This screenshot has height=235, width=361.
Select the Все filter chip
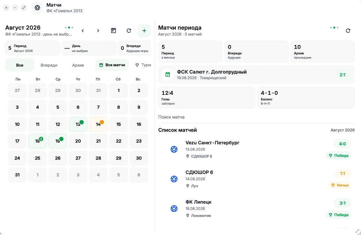point(20,65)
